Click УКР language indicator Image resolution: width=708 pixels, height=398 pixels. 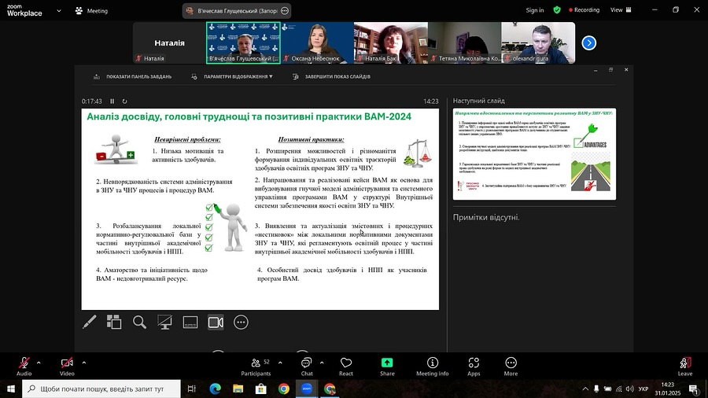point(643,389)
